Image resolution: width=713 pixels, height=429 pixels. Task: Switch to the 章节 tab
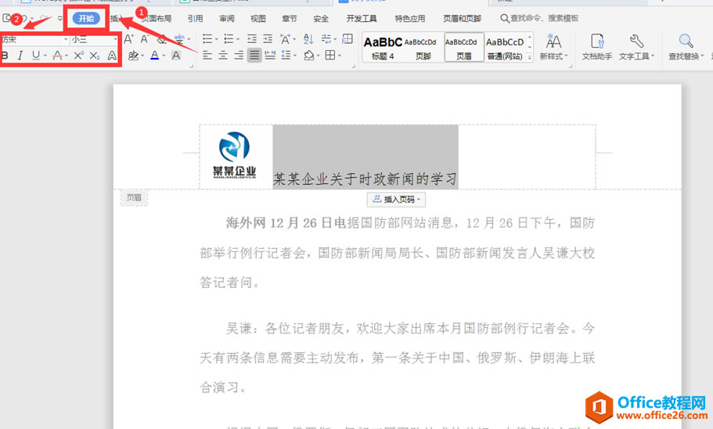[x=290, y=19]
